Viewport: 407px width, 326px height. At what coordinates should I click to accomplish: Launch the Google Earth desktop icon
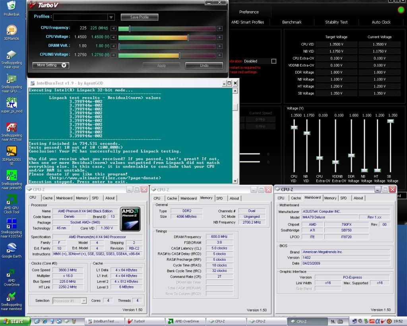click(12, 250)
